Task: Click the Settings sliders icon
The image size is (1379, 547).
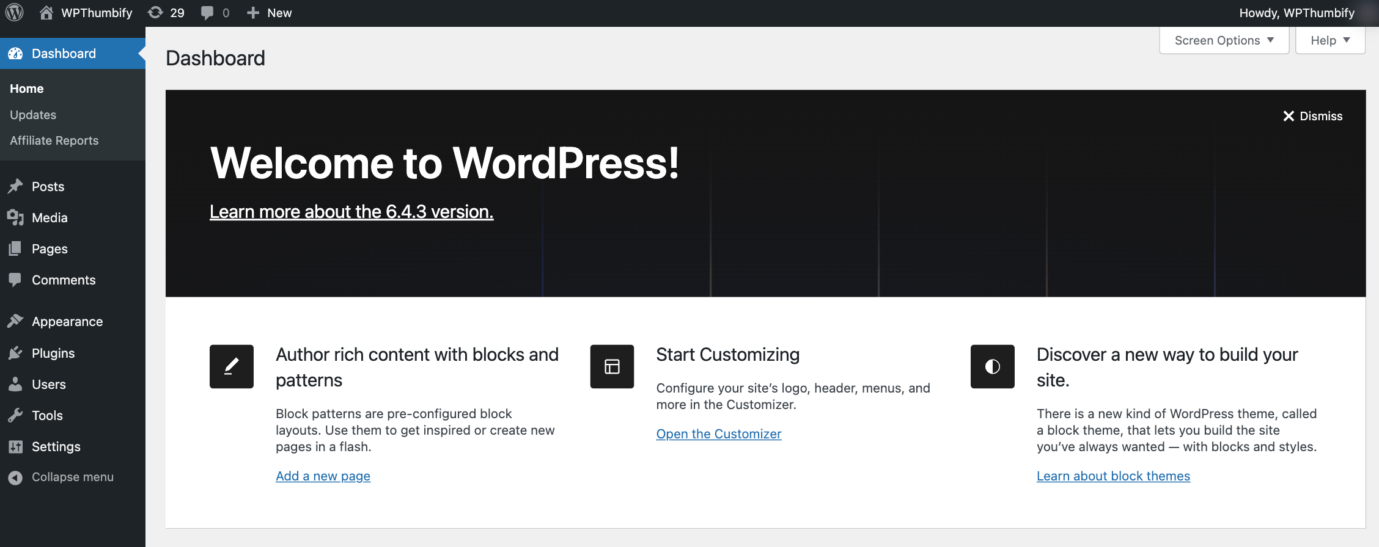Action: point(15,446)
